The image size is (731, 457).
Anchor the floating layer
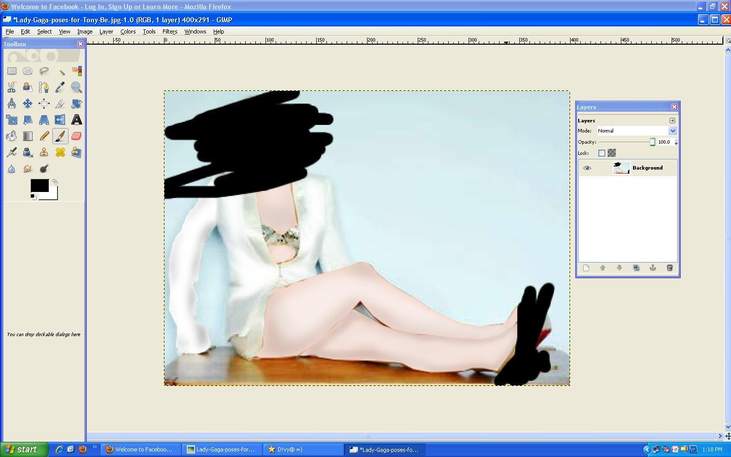[x=653, y=268]
